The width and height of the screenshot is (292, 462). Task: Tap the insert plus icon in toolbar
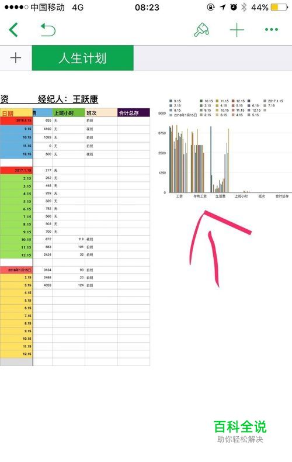(237, 30)
